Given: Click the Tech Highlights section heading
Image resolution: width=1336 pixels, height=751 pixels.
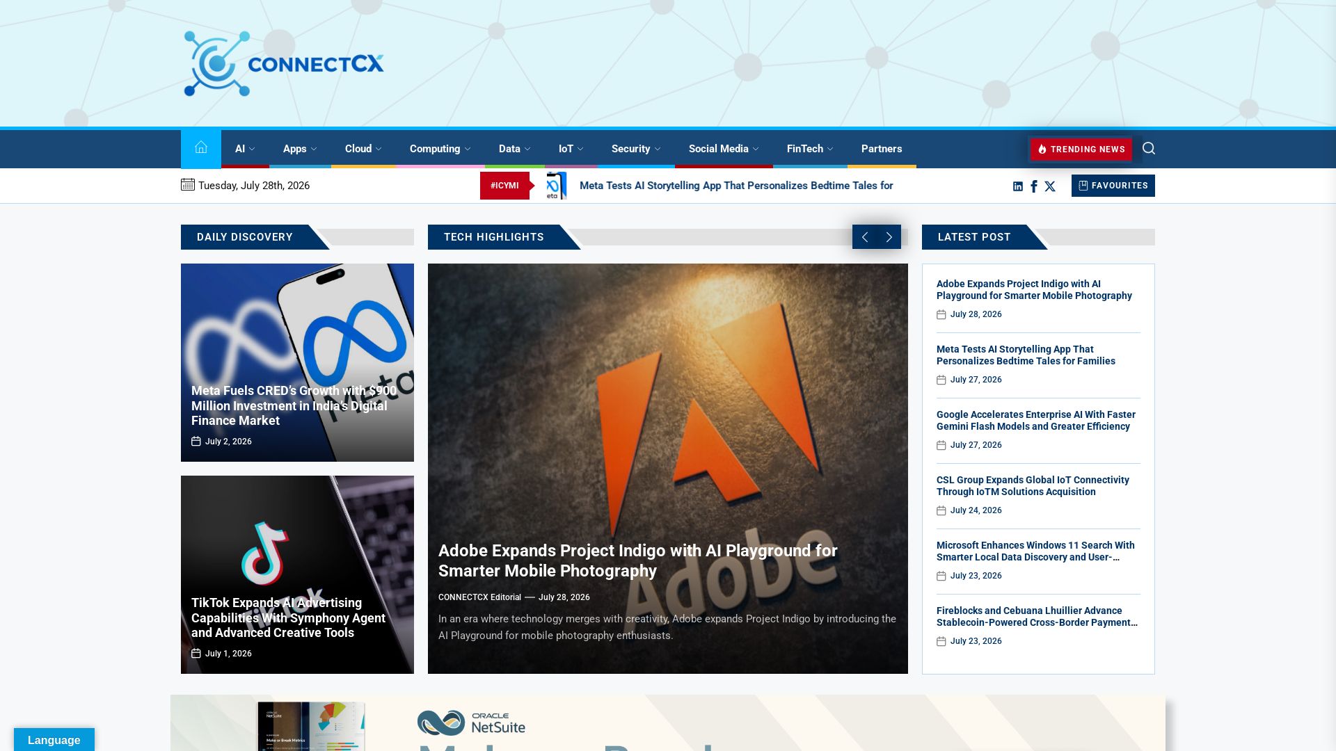Looking at the screenshot, I should point(494,237).
